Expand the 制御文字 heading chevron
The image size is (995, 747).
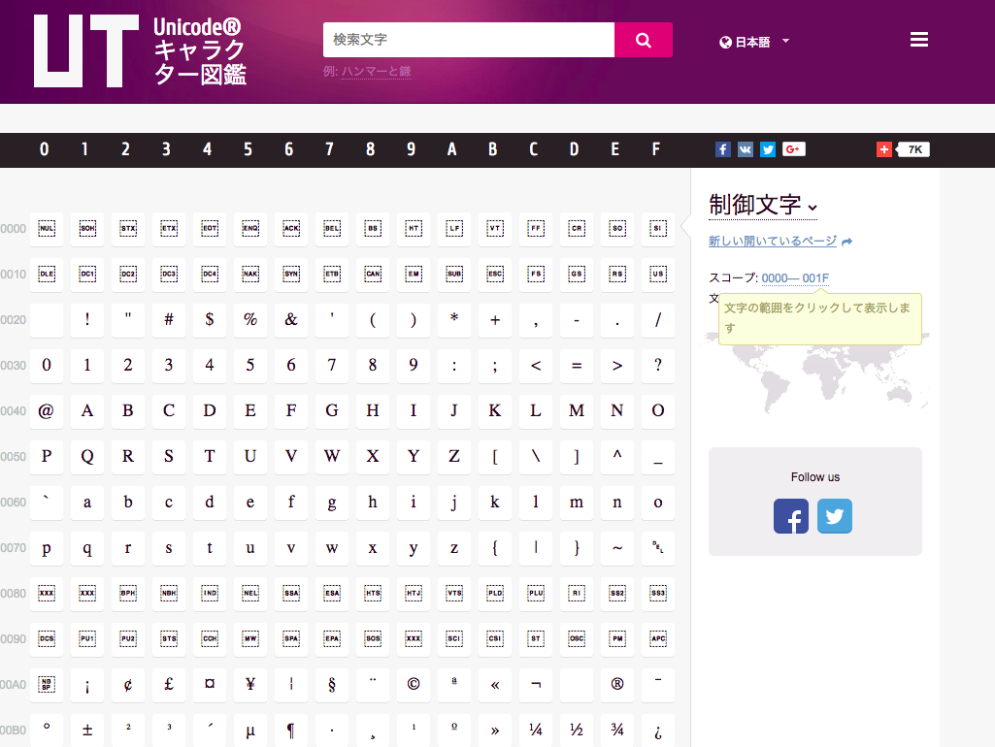(812, 207)
